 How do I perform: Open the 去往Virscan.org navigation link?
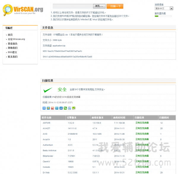pyautogui.click(x=16, y=39)
